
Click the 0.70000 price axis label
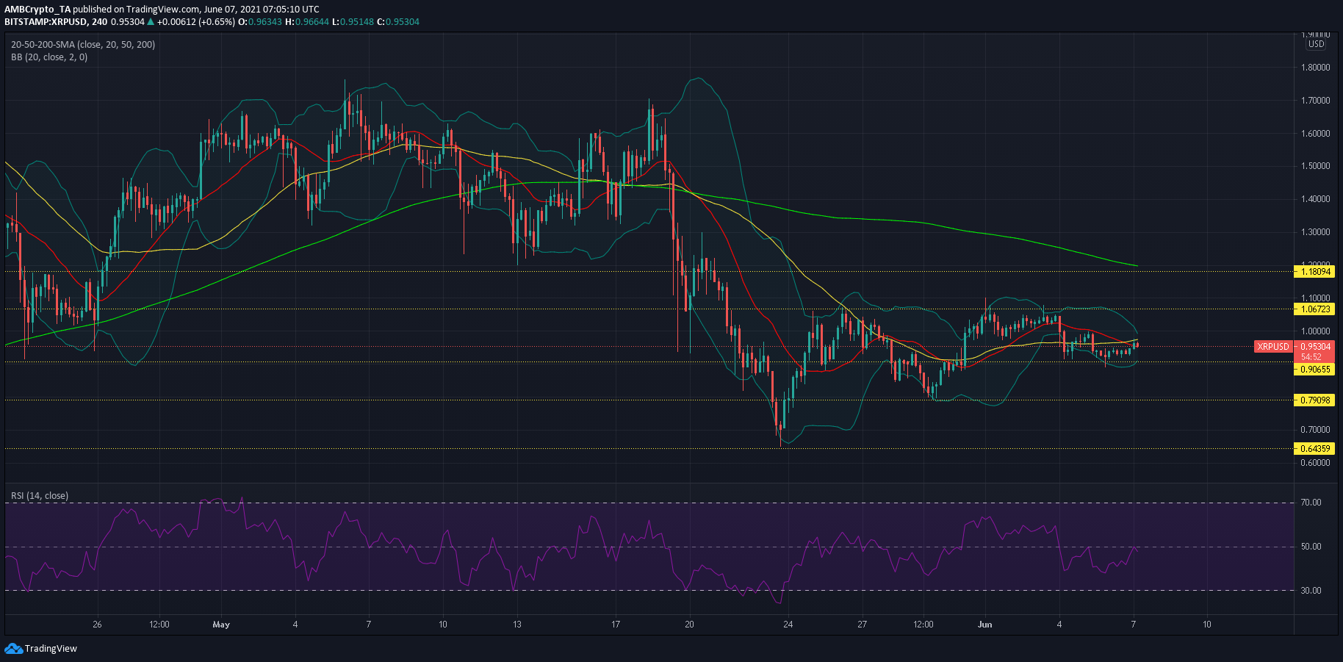click(x=1315, y=429)
